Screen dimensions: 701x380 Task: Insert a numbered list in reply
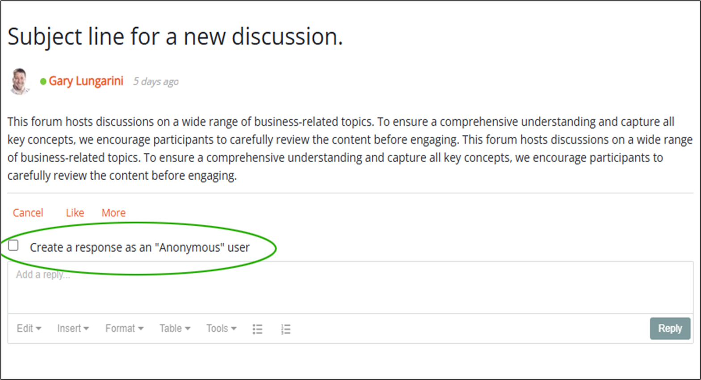point(285,329)
